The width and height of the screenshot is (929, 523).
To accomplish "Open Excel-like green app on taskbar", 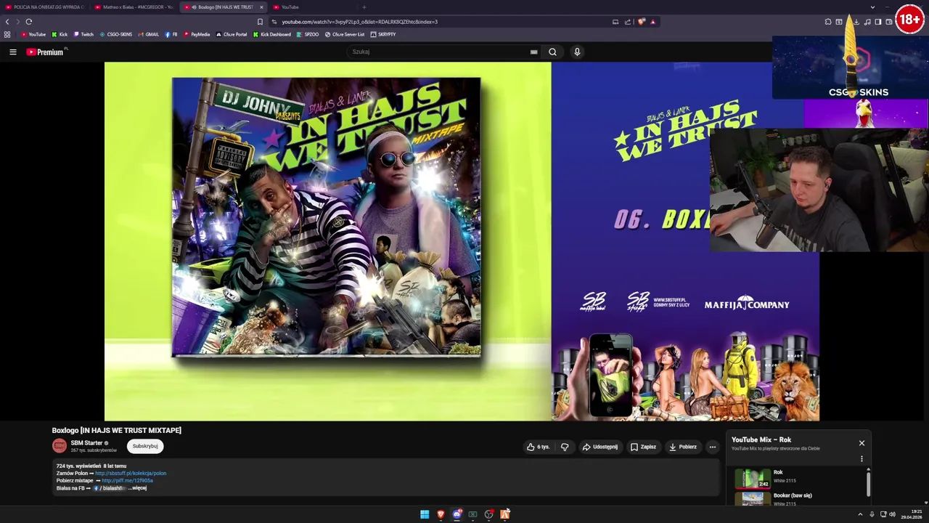I will pyautogui.click(x=472, y=514).
